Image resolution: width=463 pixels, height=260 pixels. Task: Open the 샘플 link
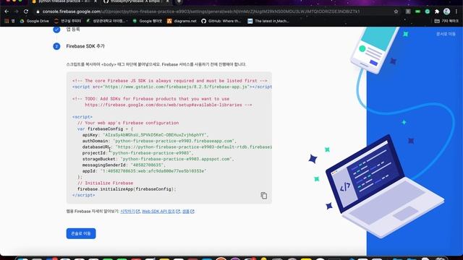click(188, 212)
